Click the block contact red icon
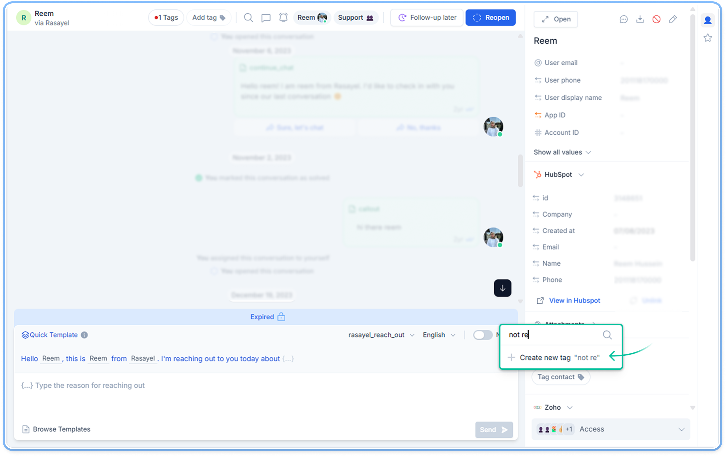This screenshot has width=726, height=456. (x=656, y=19)
